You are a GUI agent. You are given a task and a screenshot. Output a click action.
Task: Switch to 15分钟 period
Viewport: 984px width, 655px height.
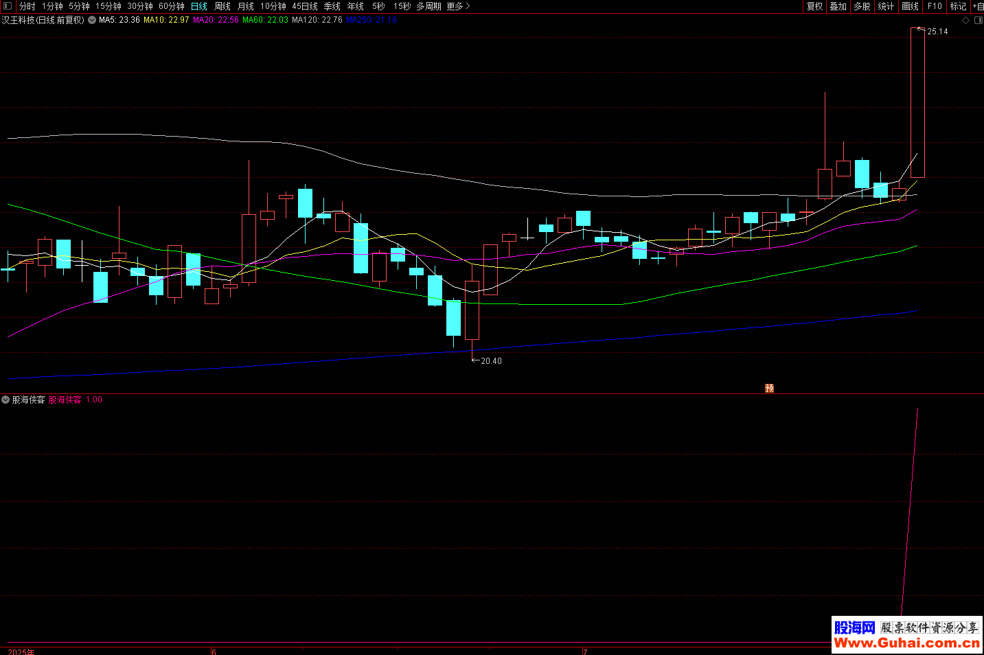(108, 6)
